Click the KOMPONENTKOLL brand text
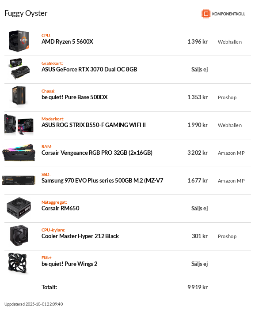255x310 pixels. point(228,14)
